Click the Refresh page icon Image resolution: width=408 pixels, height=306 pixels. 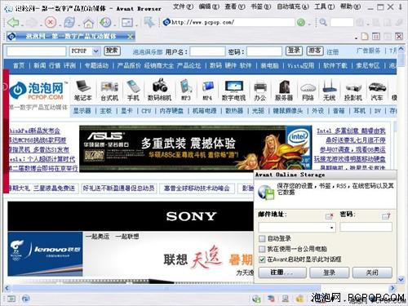pyautogui.click(x=69, y=22)
